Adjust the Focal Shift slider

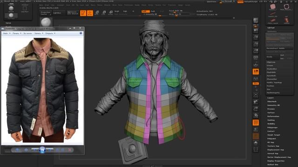click(180, 11)
